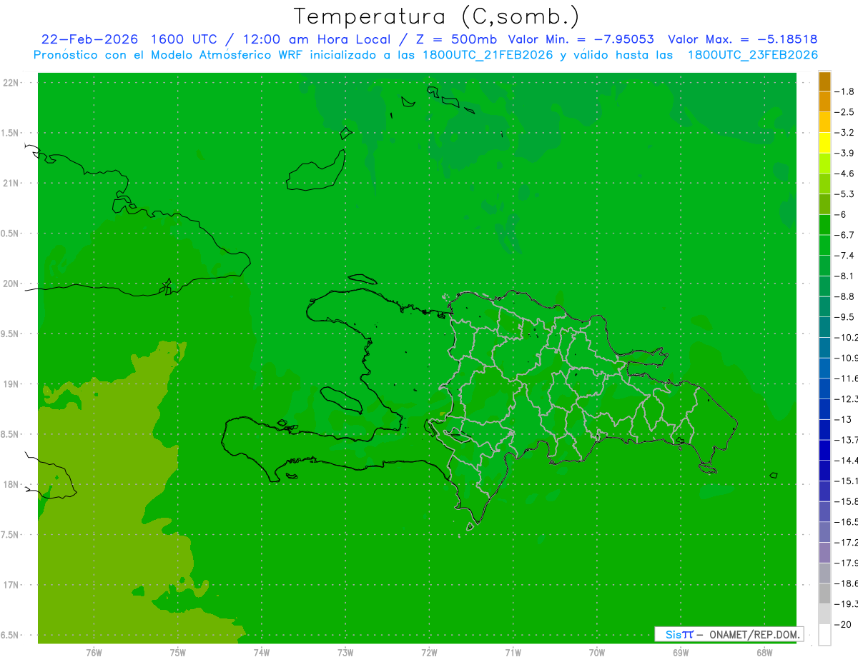
Task: Click the '17N' latitude axis label
Action: pos(12,585)
